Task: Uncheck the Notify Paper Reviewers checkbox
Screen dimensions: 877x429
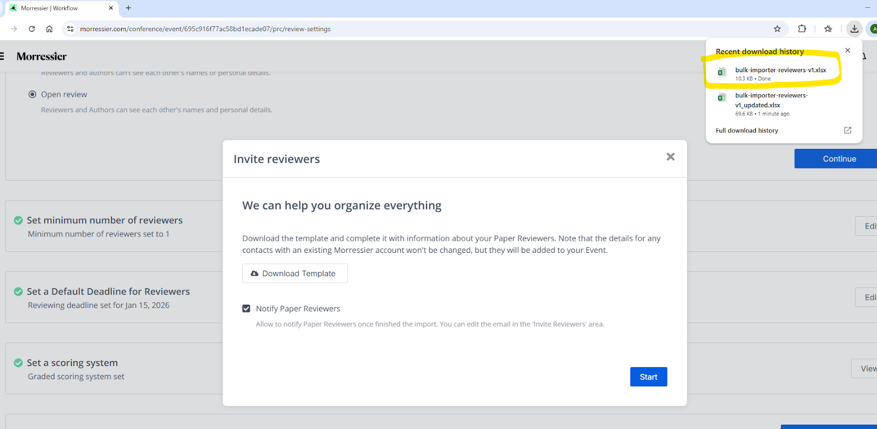Action: tap(247, 309)
